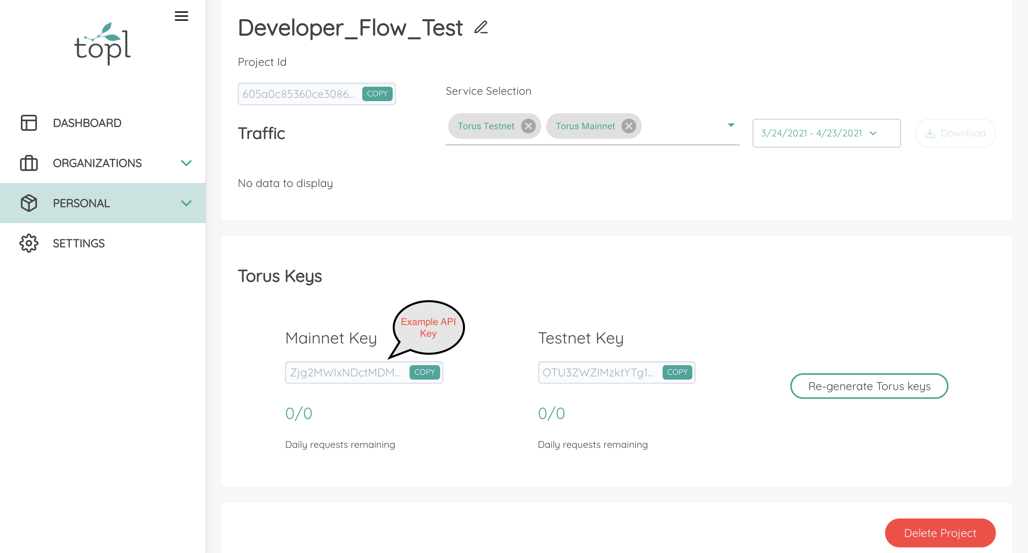Collapse the Personal submenu chevron
1028x553 pixels.
coord(186,203)
